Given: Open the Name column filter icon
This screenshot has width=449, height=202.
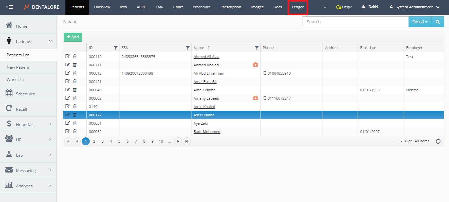Looking at the screenshot, I should 257,48.
